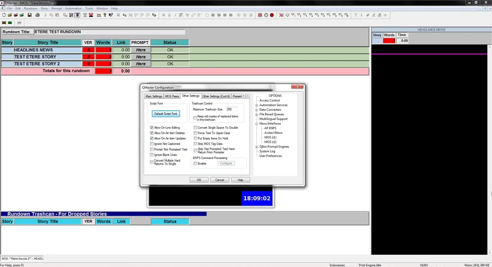The height and width of the screenshot is (267, 492).
Task: Click the New document toolbar icon
Action: [x=4, y=15]
